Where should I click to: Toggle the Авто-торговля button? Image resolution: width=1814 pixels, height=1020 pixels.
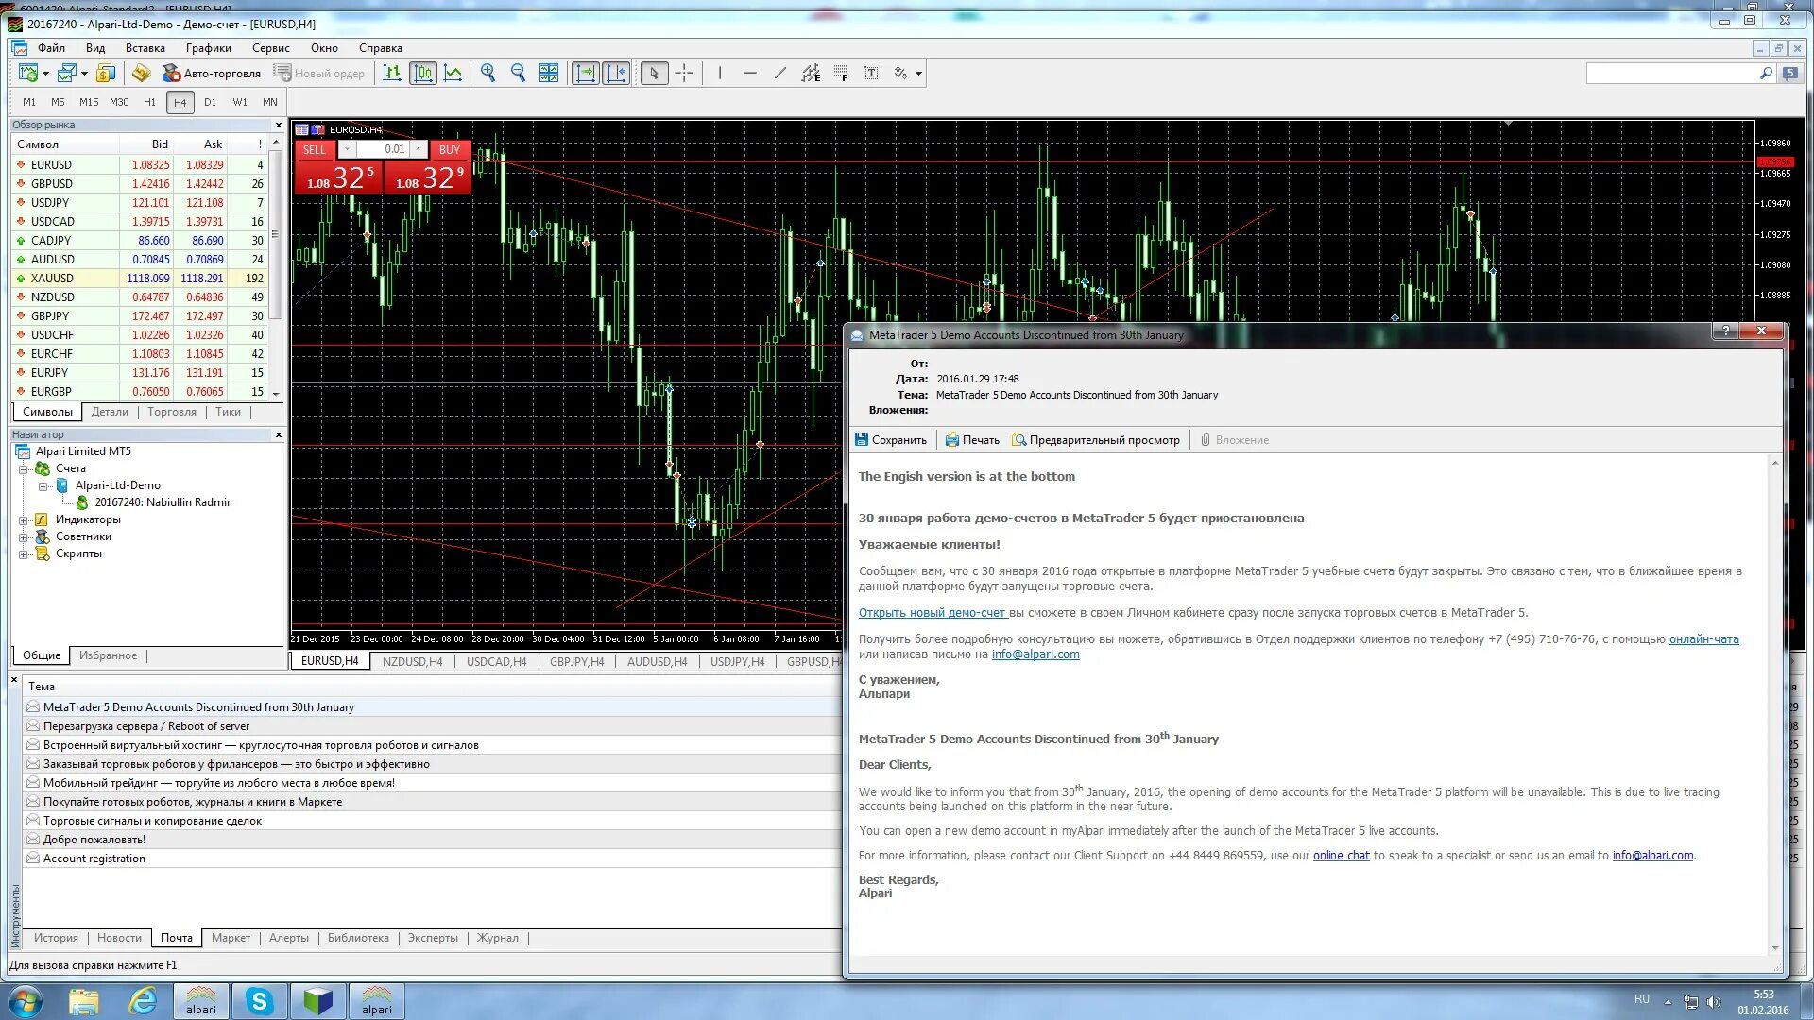pyautogui.click(x=212, y=73)
